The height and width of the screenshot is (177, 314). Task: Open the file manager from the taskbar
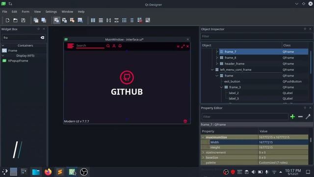point(36,172)
